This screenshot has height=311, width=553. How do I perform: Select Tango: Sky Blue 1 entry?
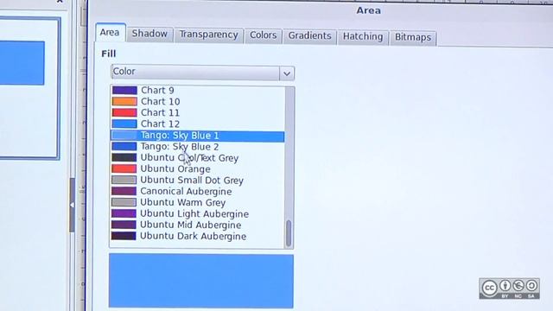pos(198,136)
